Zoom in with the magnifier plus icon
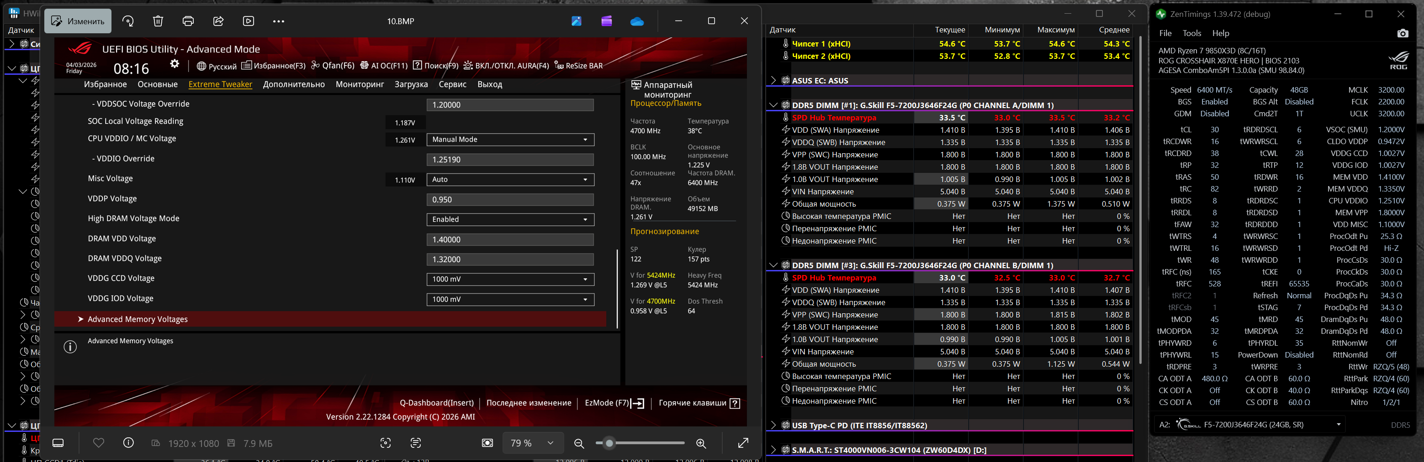This screenshot has width=1424, height=462. tap(701, 443)
